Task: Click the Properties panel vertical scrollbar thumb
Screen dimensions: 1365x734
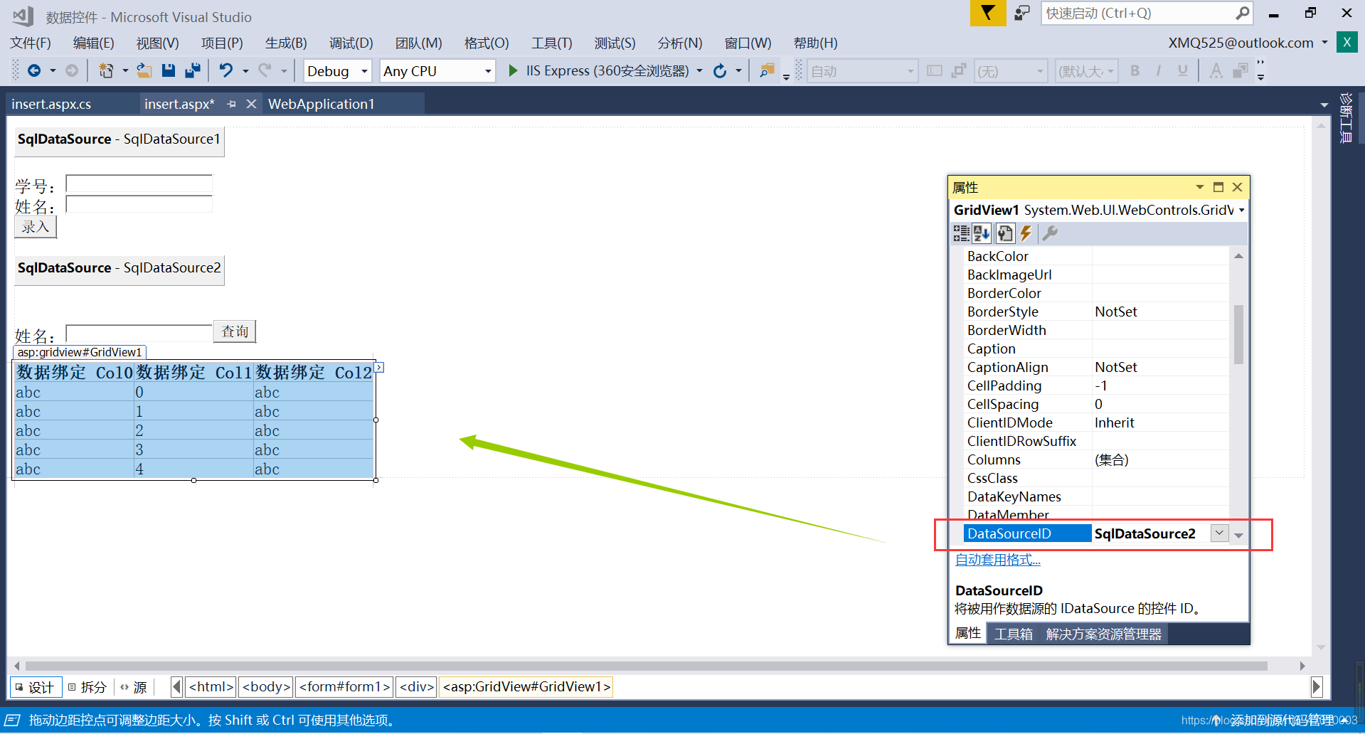Action: pos(1238,334)
